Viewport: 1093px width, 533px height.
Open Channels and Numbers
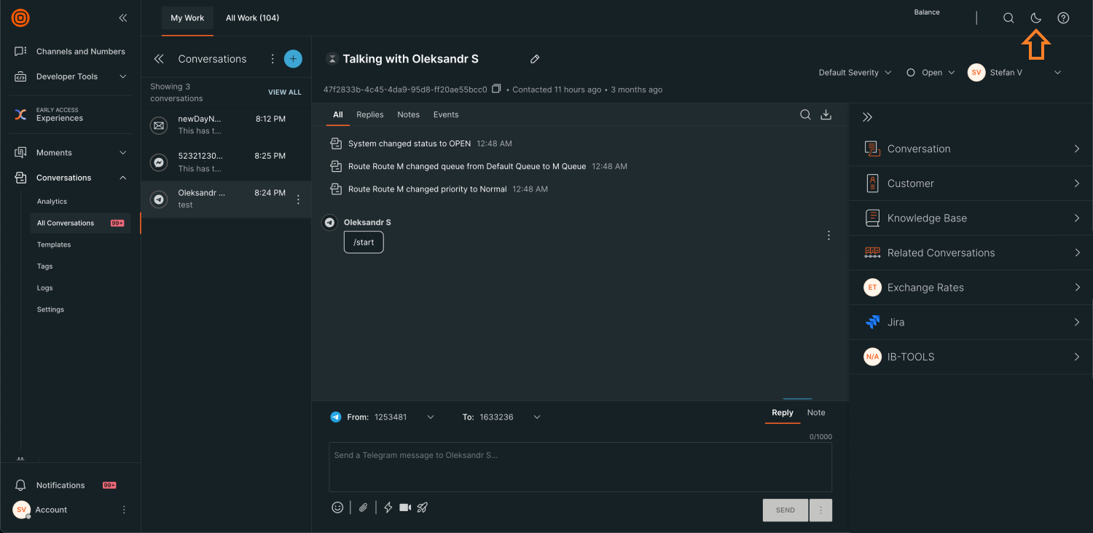70,52
